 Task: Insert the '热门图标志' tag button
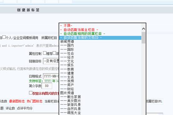pos(35,101)
